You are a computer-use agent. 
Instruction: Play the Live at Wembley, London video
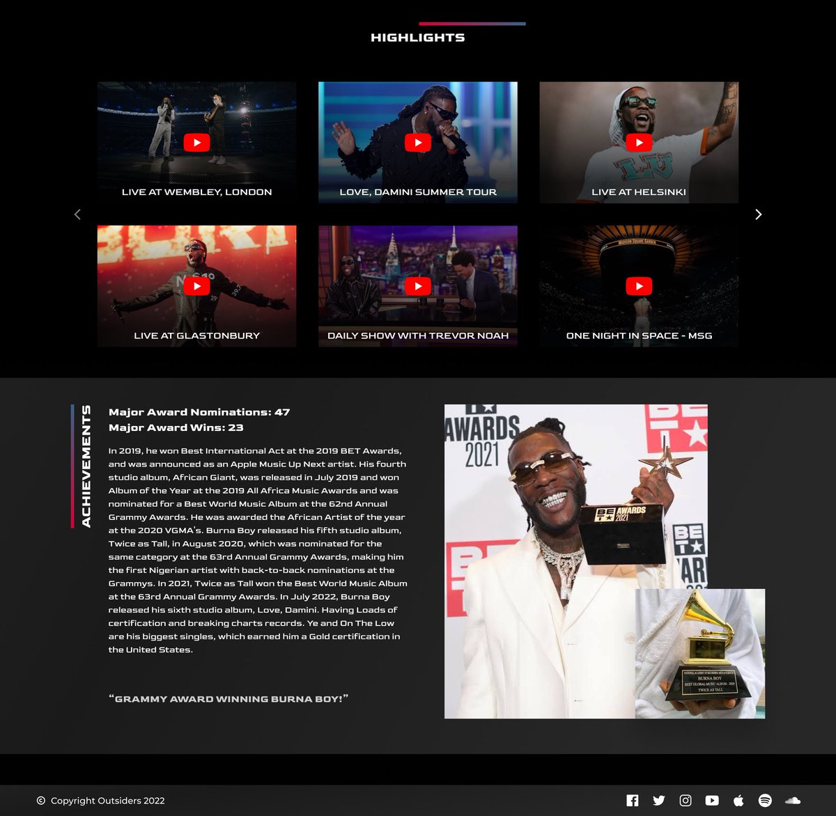pyautogui.click(x=196, y=143)
